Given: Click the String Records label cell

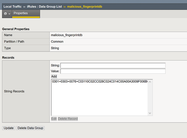Looking at the screenshot, I should click(14, 91).
